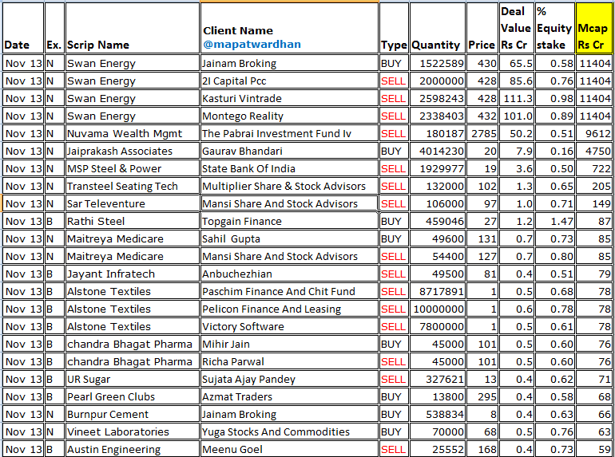Select the price cell '295'
This screenshot has height=457, width=615.
tap(482, 397)
